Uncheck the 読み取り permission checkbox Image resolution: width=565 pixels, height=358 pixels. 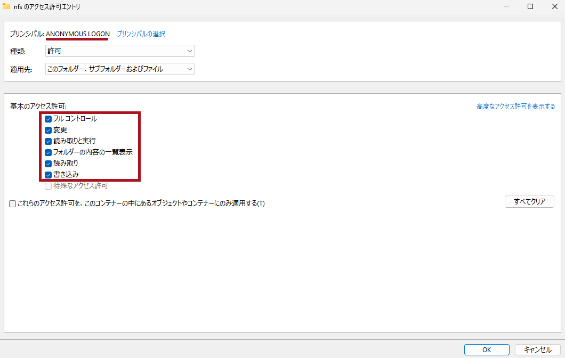[48, 164]
